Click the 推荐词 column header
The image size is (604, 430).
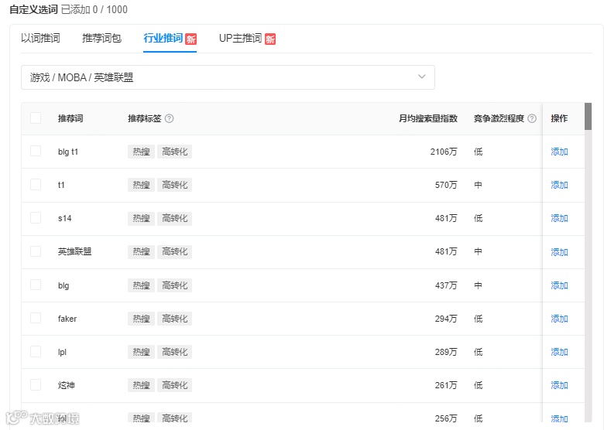tap(70, 118)
